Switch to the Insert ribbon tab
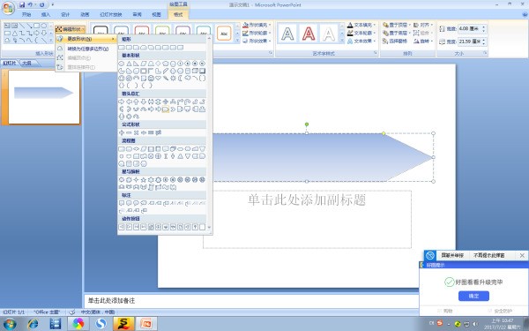Screen dimensions: 529x331 [x=46, y=14]
